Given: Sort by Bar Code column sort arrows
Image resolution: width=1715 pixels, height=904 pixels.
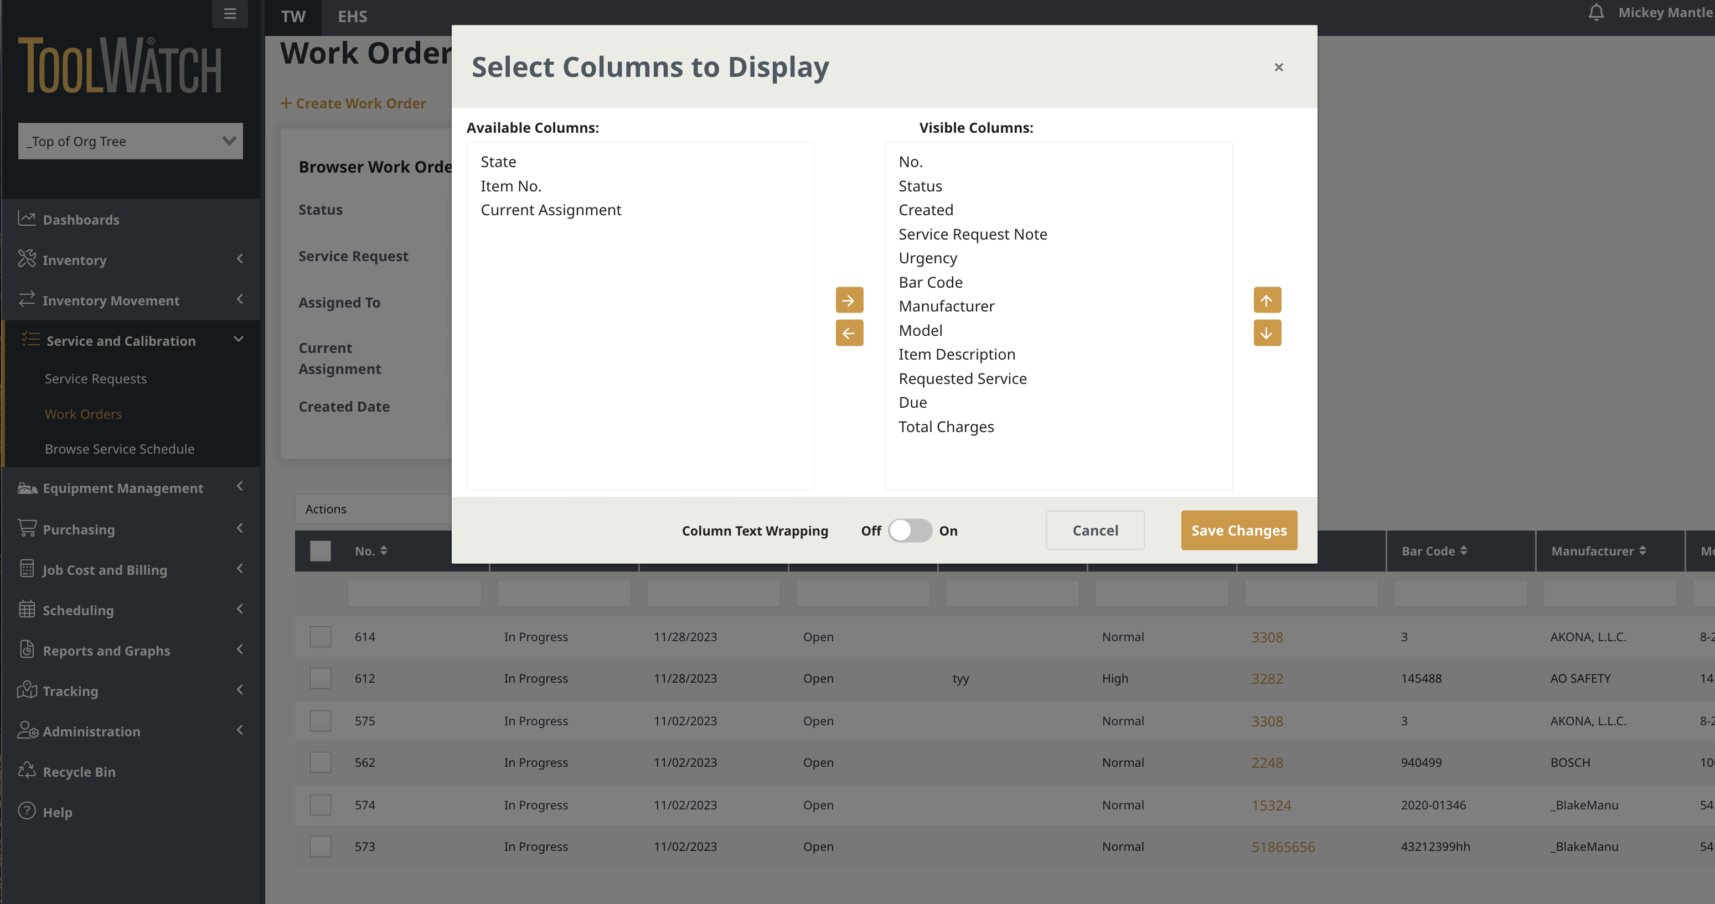Looking at the screenshot, I should tap(1463, 551).
